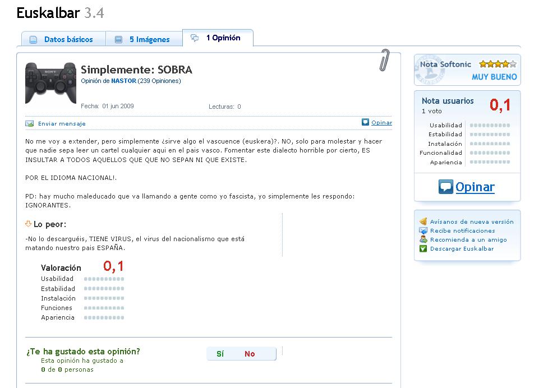Switch to the 5 Imágenes tab
Viewport: 548px width, 388px height.
click(x=144, y=39)
